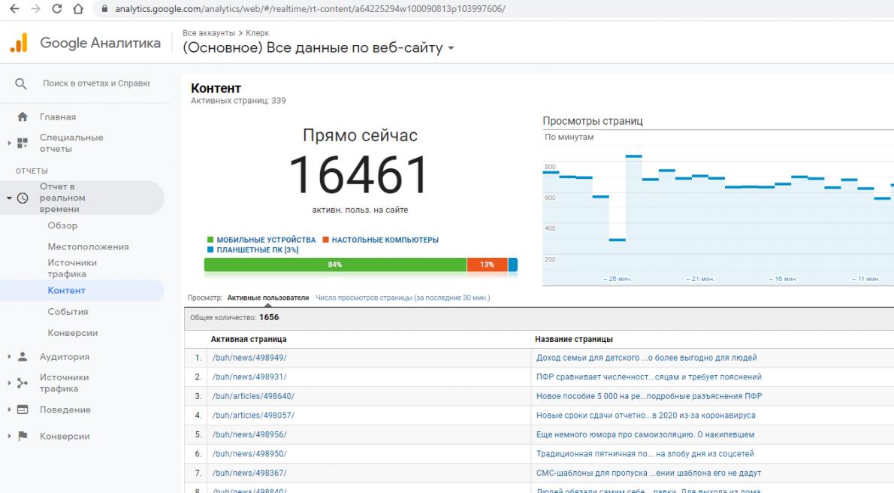
Task: Open the 'Все аккаунты' breadcrumb
Action: [x=209, y=33]
